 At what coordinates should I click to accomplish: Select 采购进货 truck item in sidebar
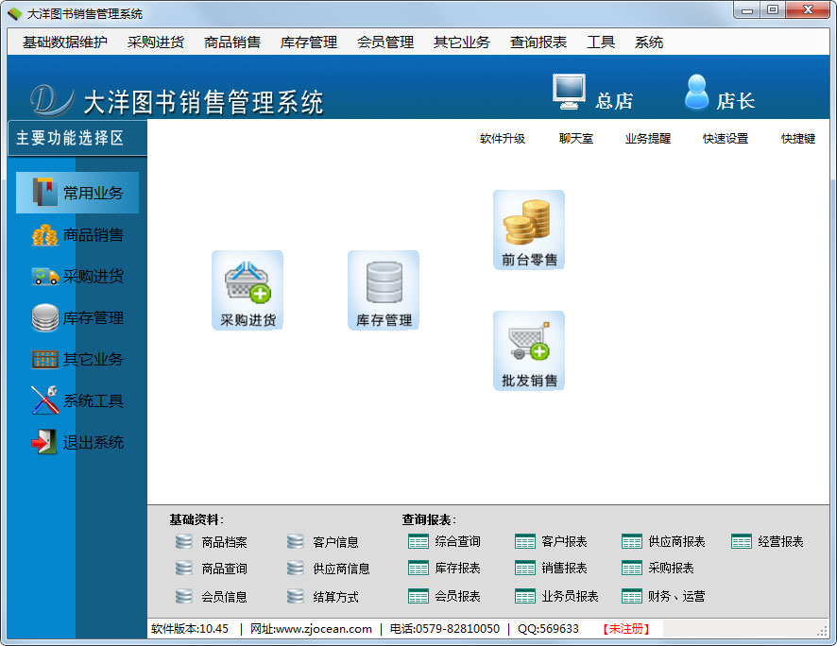point(77,277)
